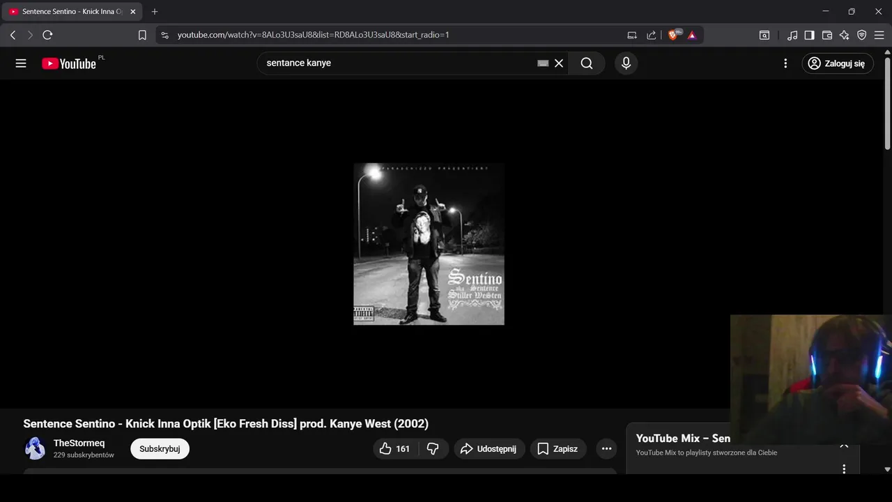The image size is (892, 502).
Task: Open Brave Wallet icon
Action: 827,35
